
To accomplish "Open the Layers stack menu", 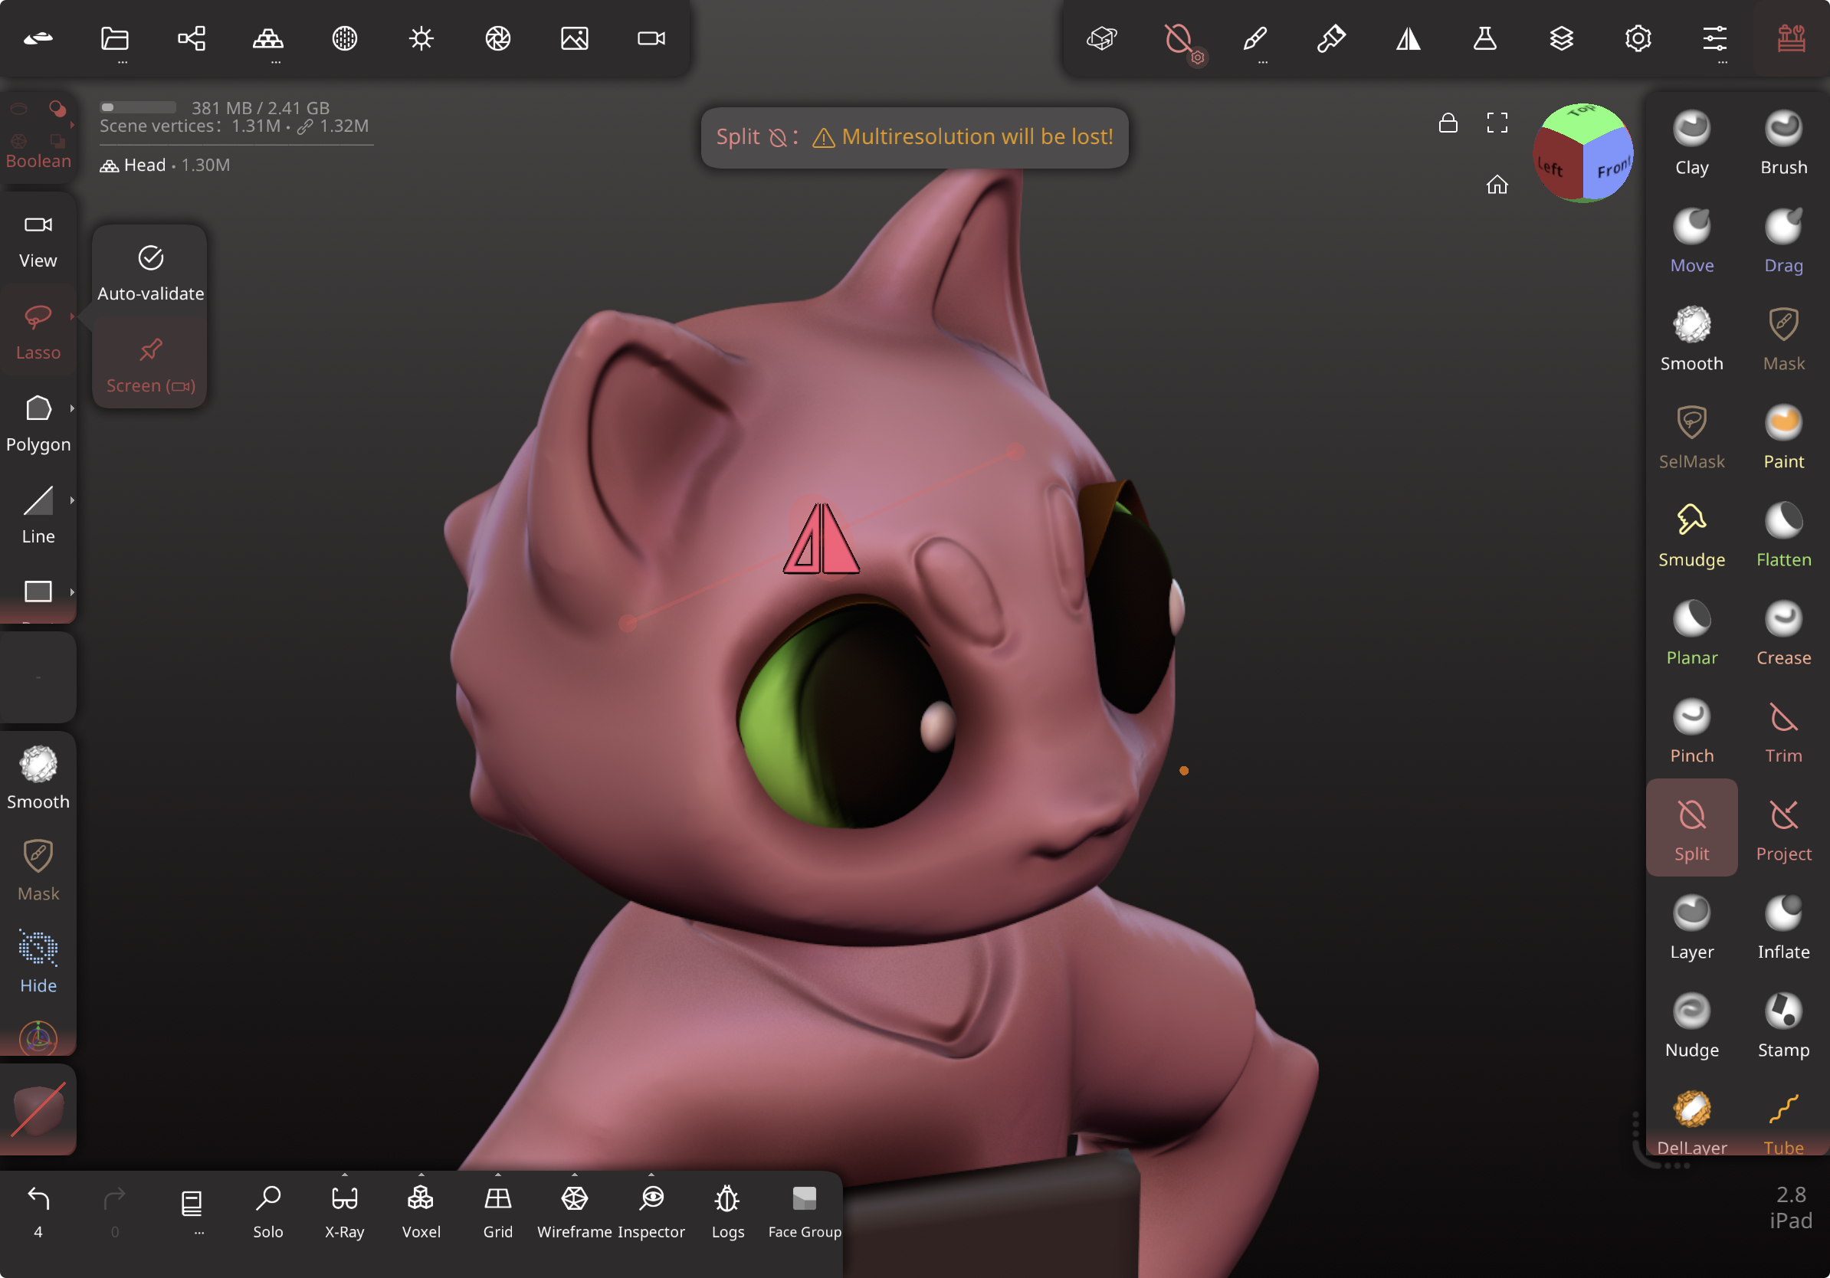I will click(x=1560, y=38).
